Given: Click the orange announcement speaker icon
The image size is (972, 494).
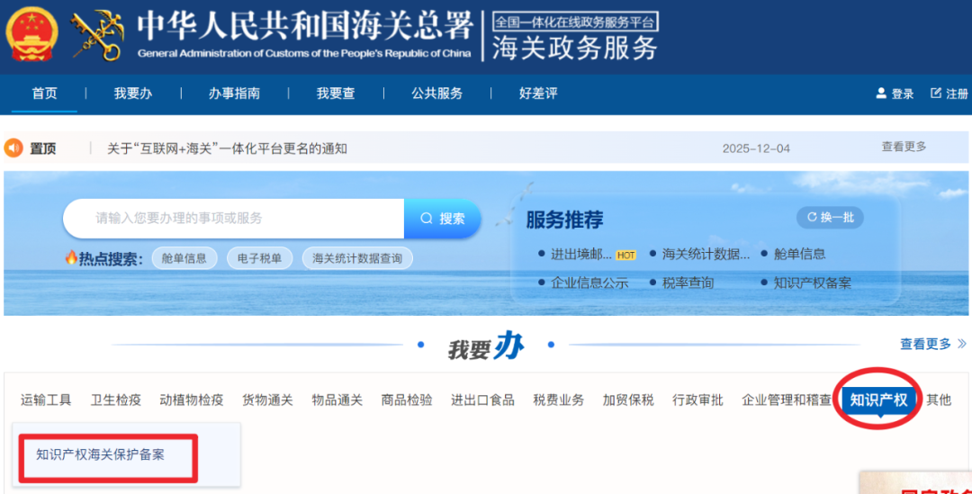Looking at the screenshot, I should click(13, 148).
